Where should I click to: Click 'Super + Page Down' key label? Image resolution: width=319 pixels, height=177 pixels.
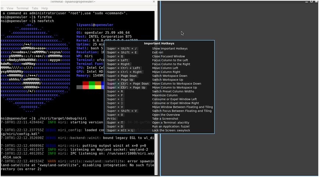pos(122,76)
